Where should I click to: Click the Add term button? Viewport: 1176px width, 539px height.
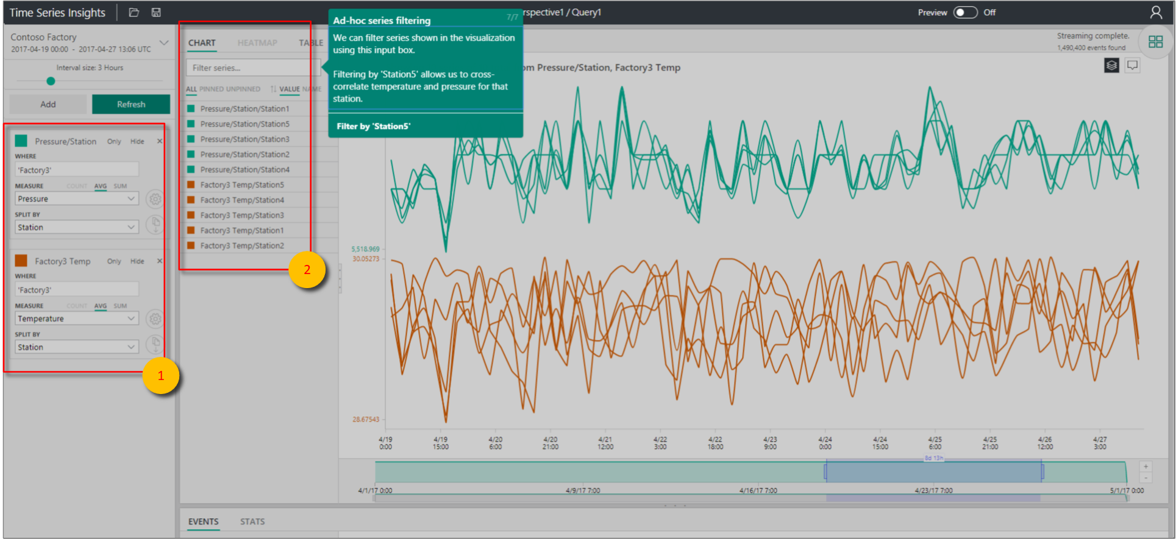tap(48, 104)
